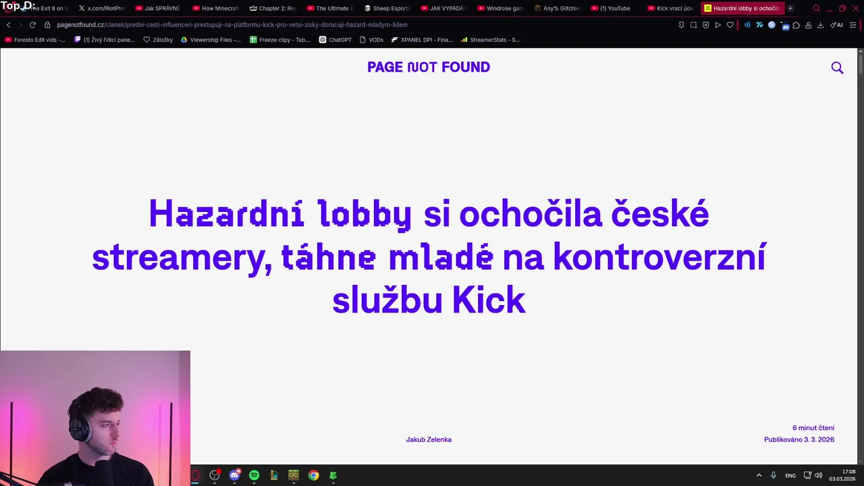This screenshot has height=486, width=864.
Task: Click the ad blocker shield icon
Action: pyautogui.click(x=705, y=25)
